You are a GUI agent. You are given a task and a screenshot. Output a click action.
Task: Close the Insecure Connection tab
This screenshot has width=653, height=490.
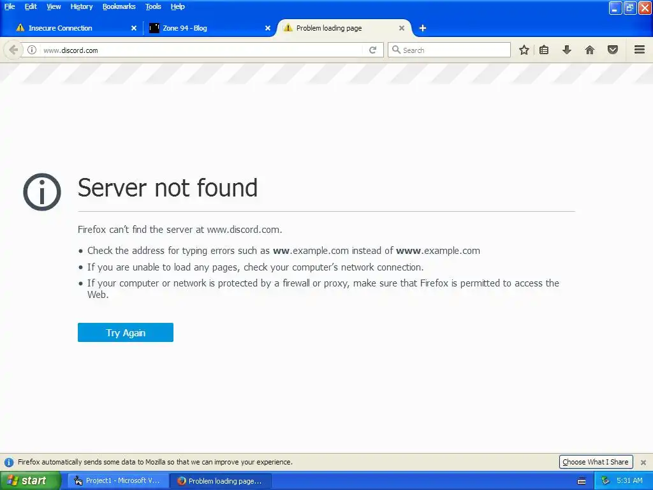point(134,28)
